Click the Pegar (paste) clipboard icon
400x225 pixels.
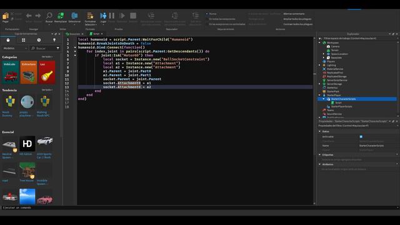pyautogui.click(x=6, y=16)
